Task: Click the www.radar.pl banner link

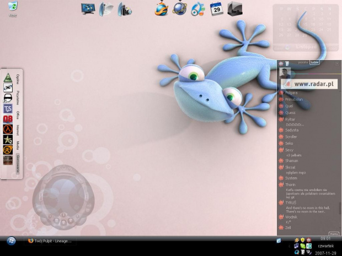Action: [x=310, y=84]
